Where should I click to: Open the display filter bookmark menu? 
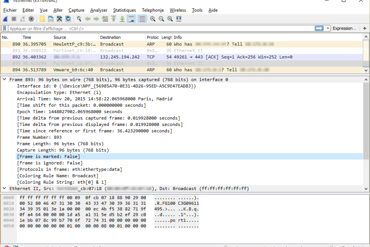tap(4, 28)
